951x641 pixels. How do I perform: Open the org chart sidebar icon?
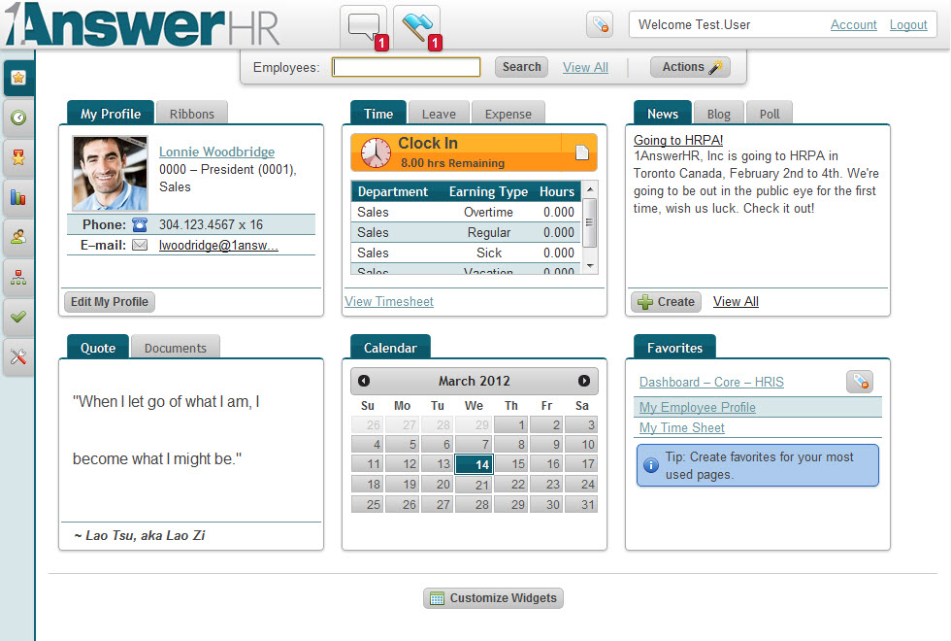pos(18,277)
